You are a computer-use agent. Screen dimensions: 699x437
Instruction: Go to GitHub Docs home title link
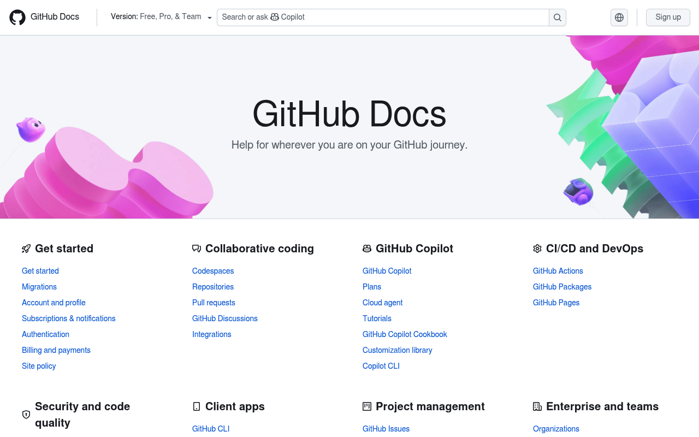(55, 17)
